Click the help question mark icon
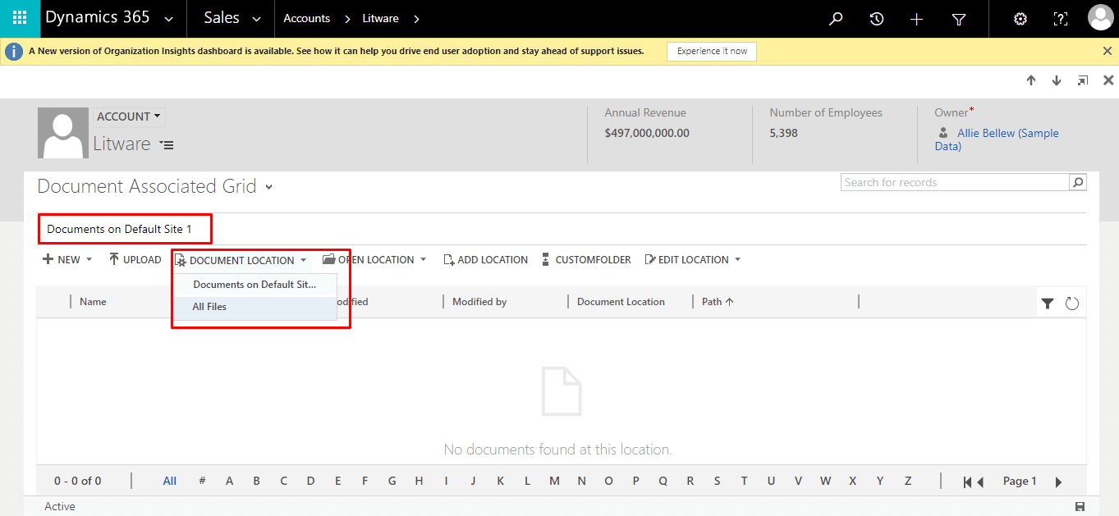This screenshot has width=1119, height=516. click(1061, 19)
